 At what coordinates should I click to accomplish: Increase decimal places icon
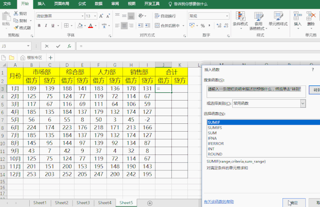[x=219, y=26]
